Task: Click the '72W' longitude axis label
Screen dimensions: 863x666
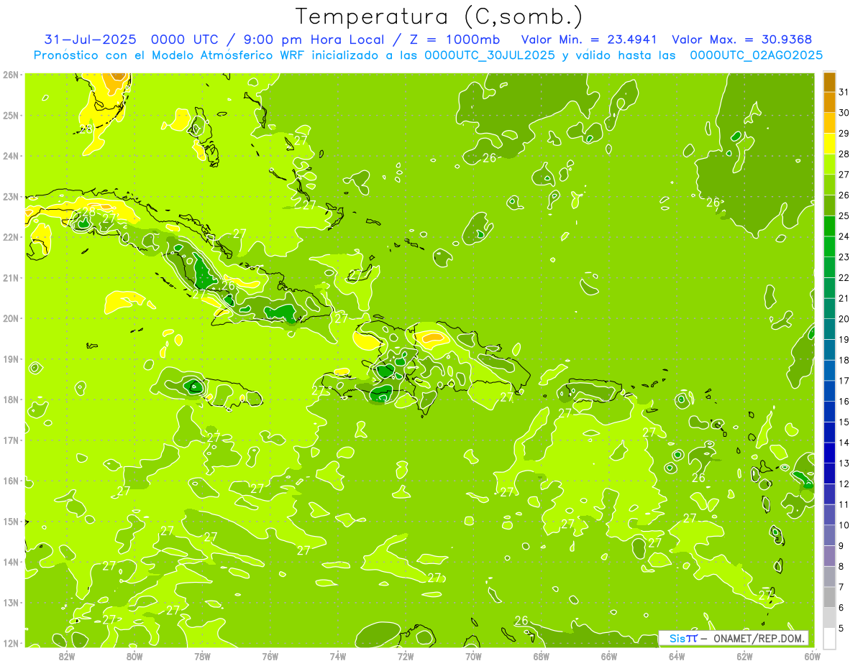Action: point(406,656)
